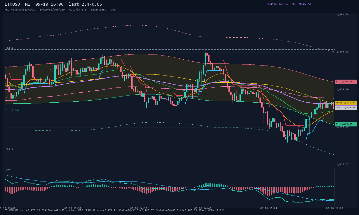Viewport: 359px width, 215px height.
Task: Click the MEAN 2,471.72 price tag
Action: [346, 103]
